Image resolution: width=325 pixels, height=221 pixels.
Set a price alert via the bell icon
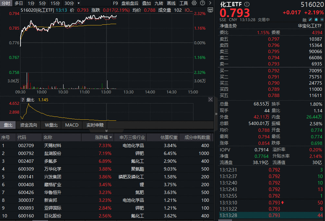coord(316,20)
